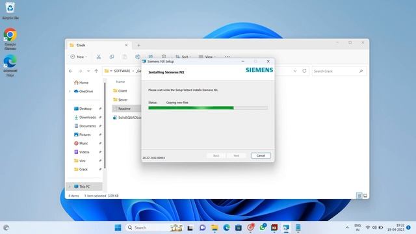The image size is (416, 234).
Task: Select the Crack tab in File Explorer
Action: pos(97,45)
